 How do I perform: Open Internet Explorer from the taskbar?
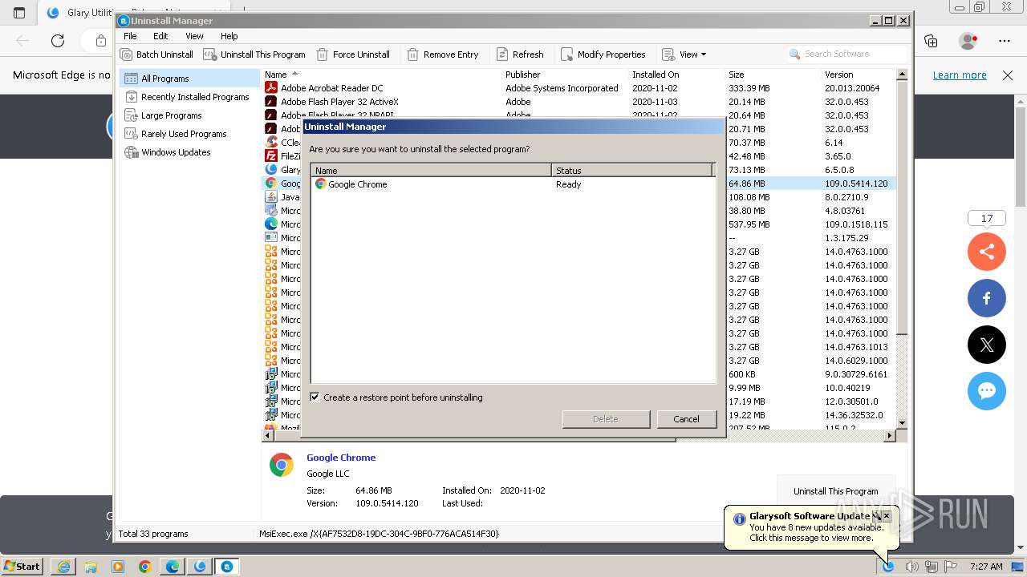(63, 567)
